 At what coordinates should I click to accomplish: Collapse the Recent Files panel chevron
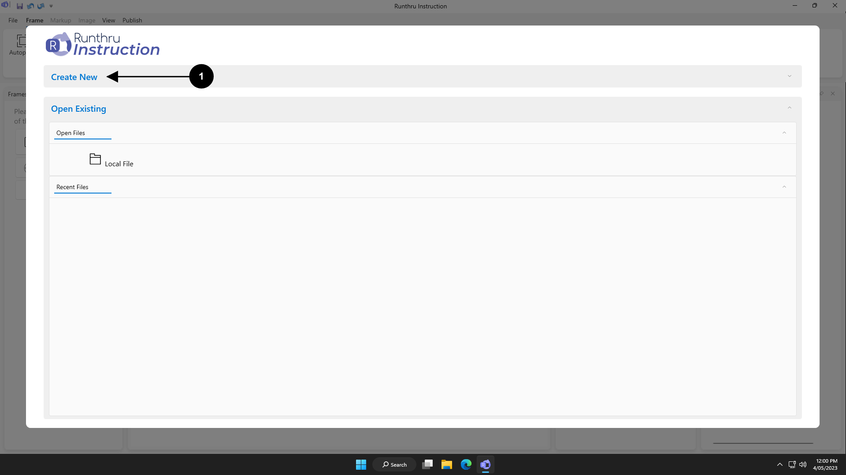(x=784, y=187)
